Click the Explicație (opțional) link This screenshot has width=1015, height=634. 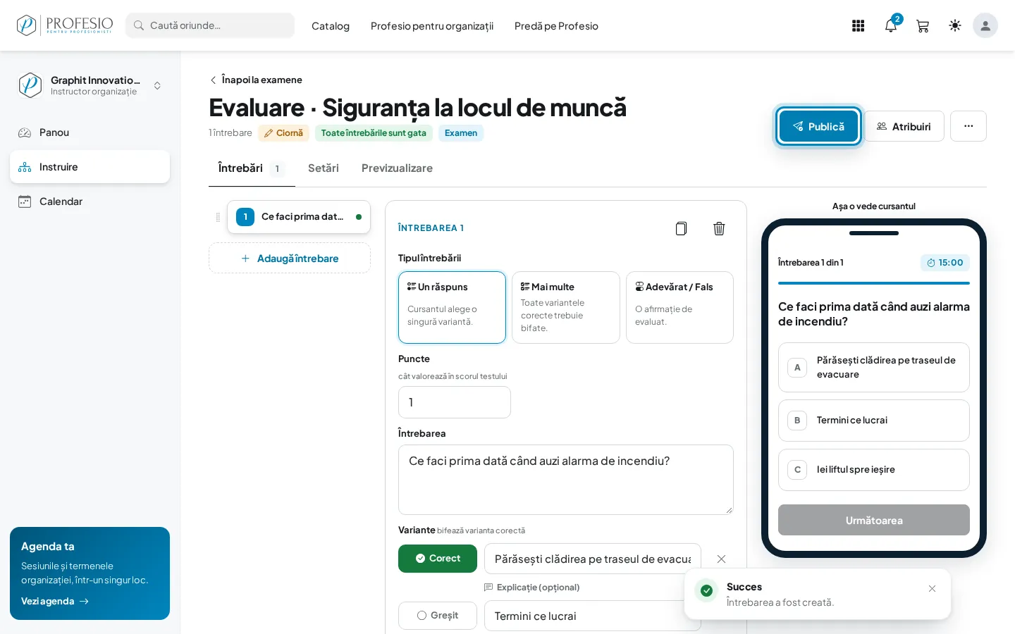pyautogui.click(x=532, y=588)
